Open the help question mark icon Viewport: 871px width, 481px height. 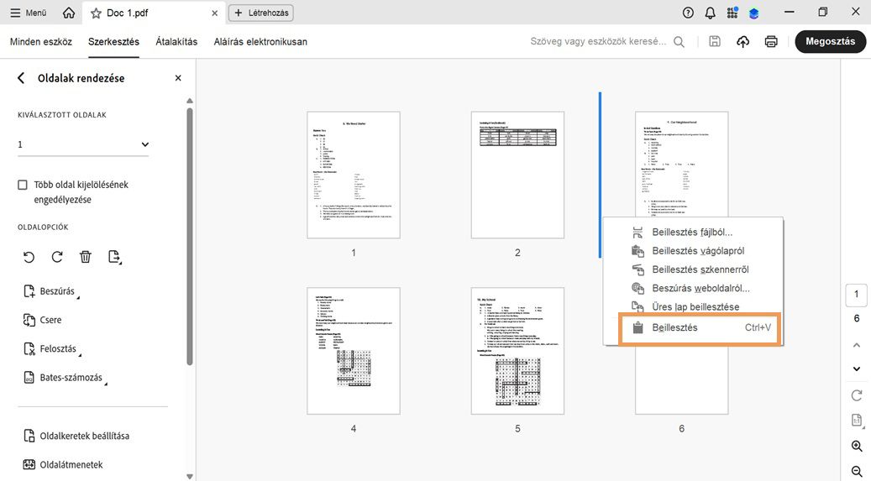(x=688, y=13)
